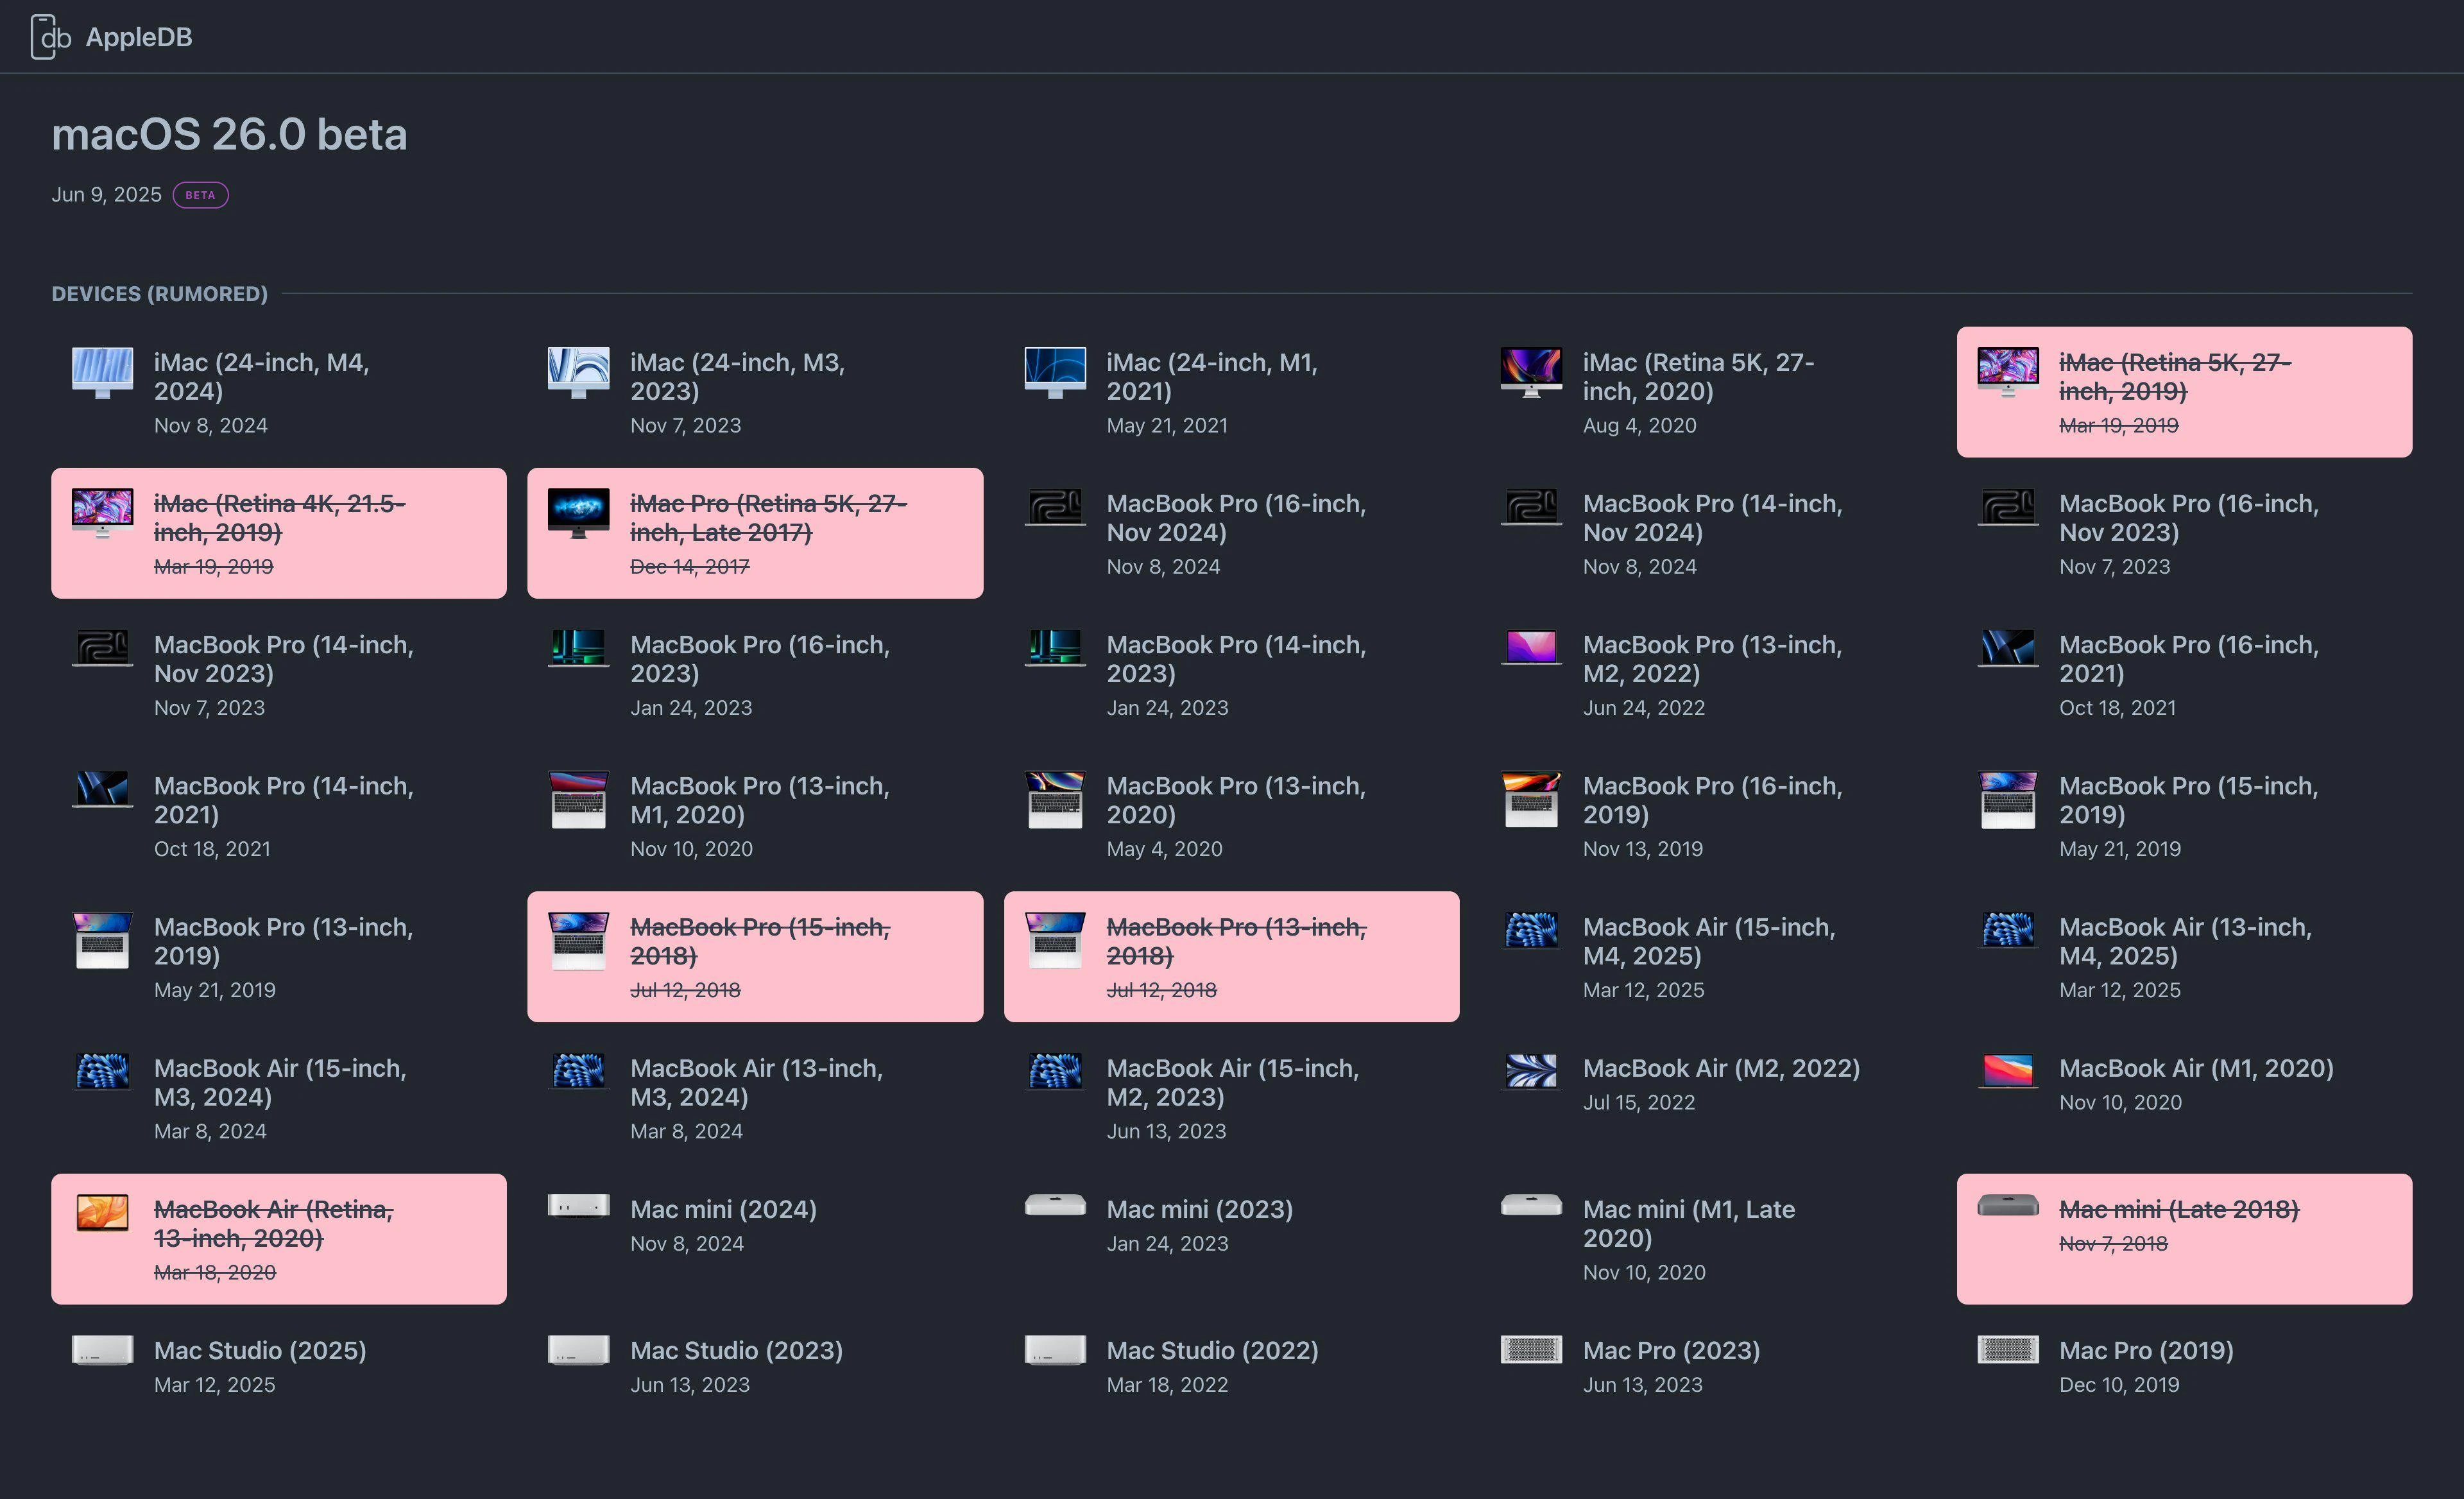Click the Mac Studio 2025 device icon

pyautogui.click(x=102, y=1350)
